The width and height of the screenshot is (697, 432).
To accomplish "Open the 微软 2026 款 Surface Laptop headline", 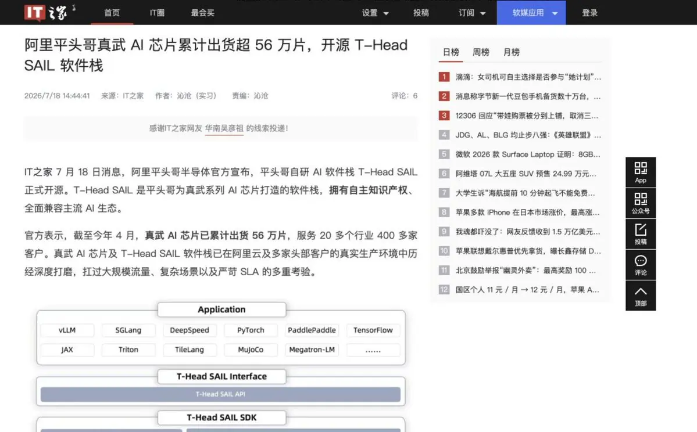I will pos(528,154).
